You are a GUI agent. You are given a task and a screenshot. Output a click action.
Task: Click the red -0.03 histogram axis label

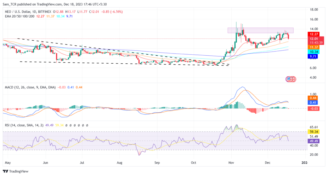point(314,109)
